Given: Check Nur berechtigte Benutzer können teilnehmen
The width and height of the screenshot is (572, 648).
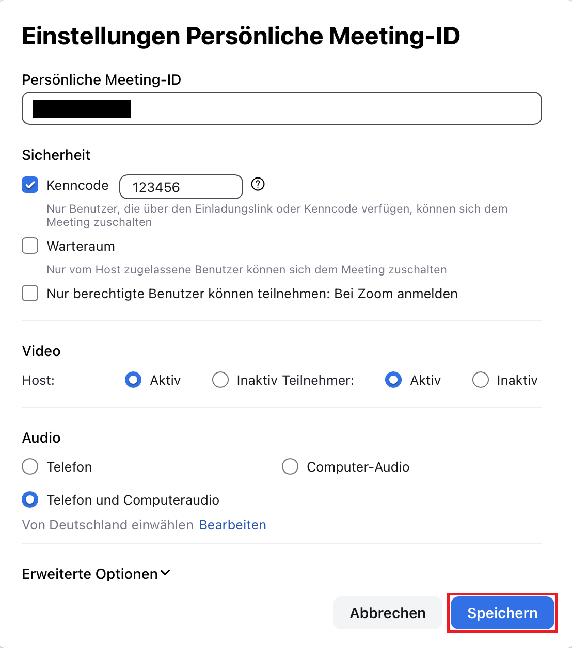Looking at the screenshot, I should (x=30, y=293).
